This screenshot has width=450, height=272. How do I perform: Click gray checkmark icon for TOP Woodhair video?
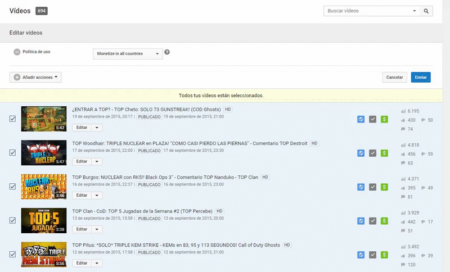(x=372, y=153)
